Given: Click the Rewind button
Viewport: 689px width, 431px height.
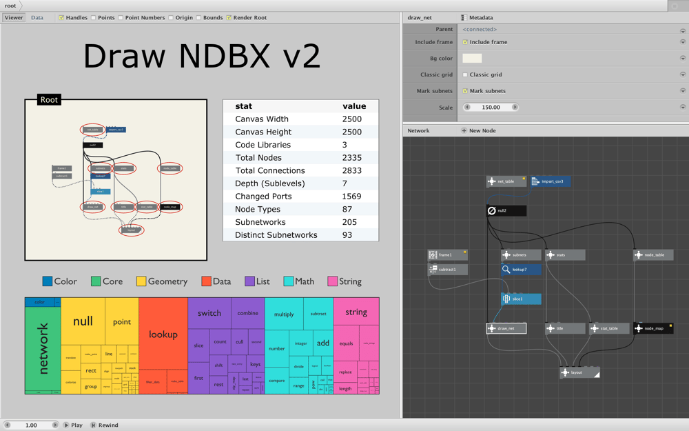Looking at the screenshot, I should click(x=105, y=425).
